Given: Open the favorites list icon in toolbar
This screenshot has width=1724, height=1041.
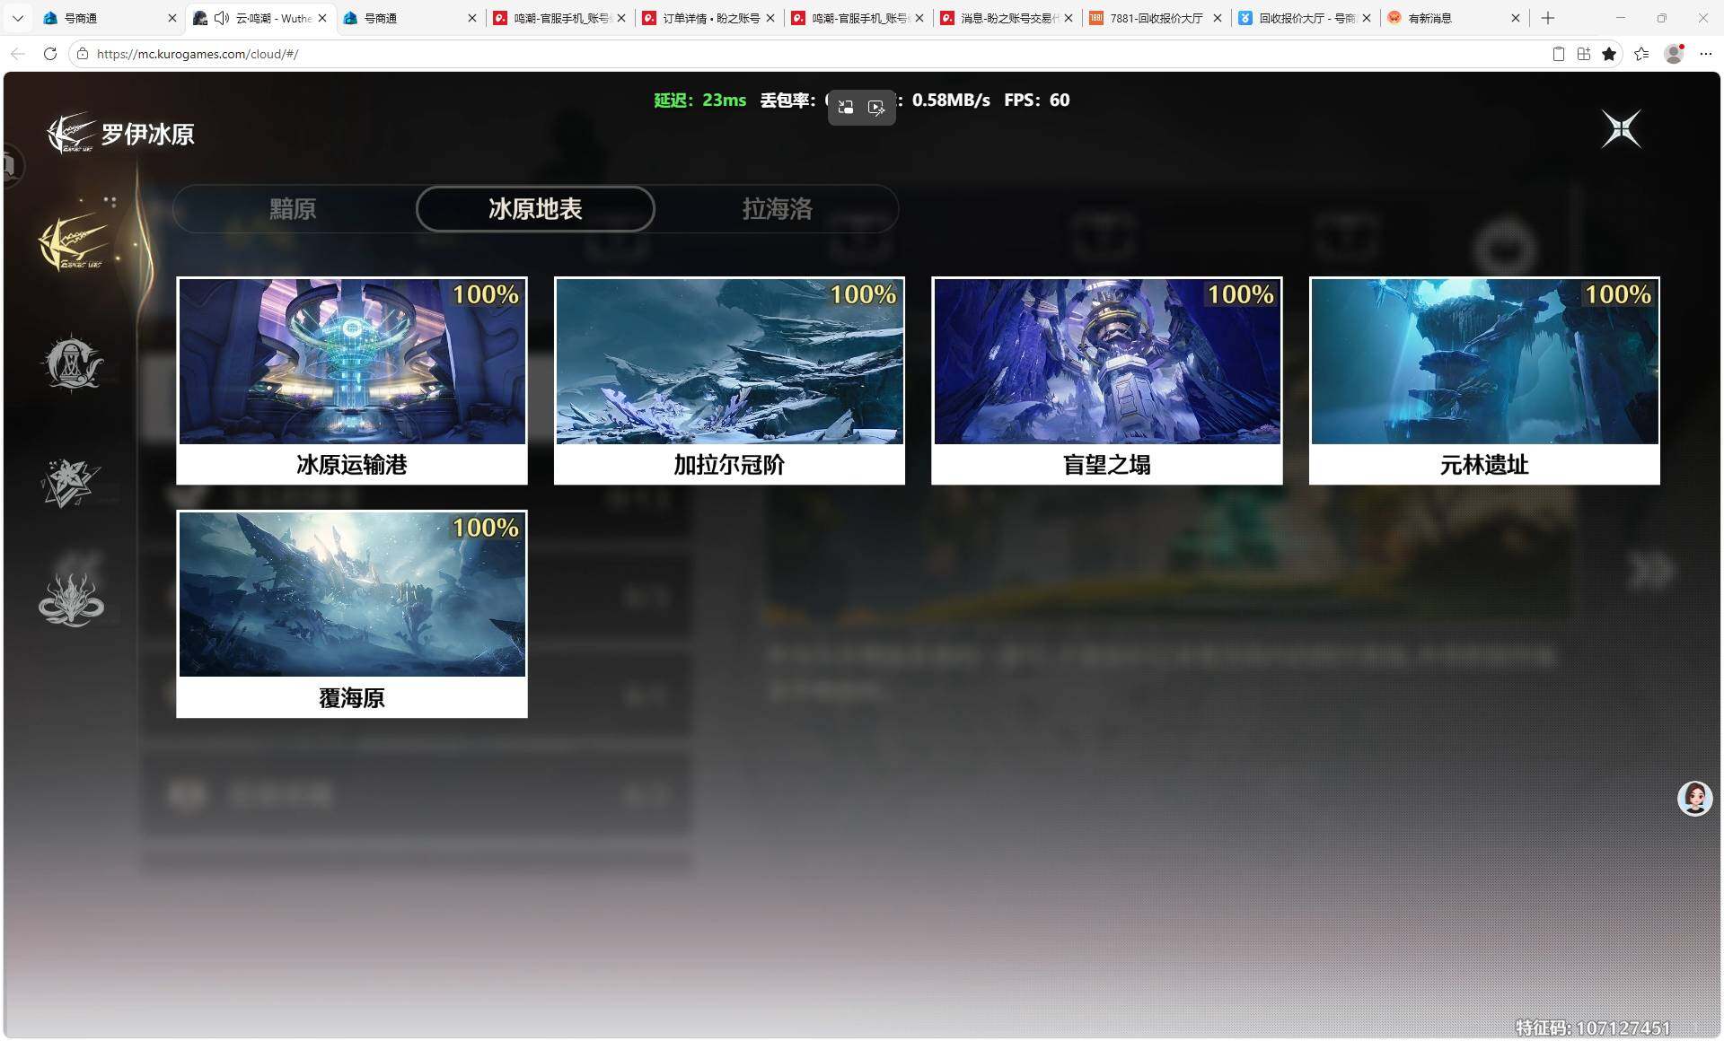Looking at the screenshot, I should pyautogui.click(x=1641, y=54).
